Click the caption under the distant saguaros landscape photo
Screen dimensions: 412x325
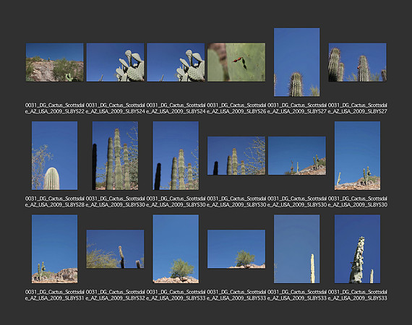pos(296,201)
